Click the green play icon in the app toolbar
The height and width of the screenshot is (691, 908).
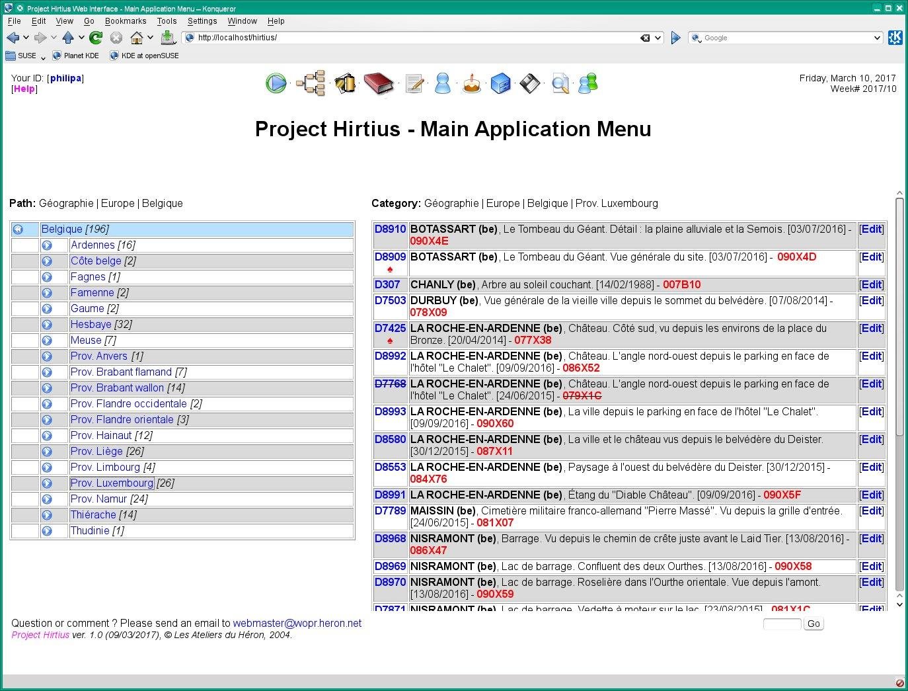[x=276, y=83]
